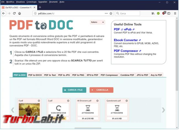
Task: Open the Visualizza menu
Action: (20, 2)
